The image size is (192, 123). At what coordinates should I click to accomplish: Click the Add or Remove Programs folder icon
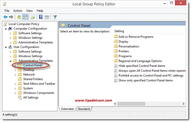[x=116, y=36]
